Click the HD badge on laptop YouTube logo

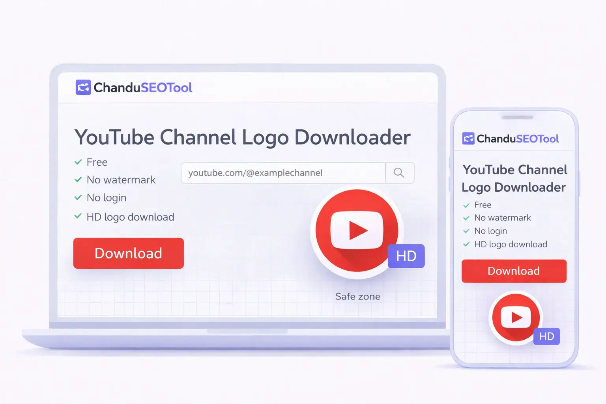(406, 256)
